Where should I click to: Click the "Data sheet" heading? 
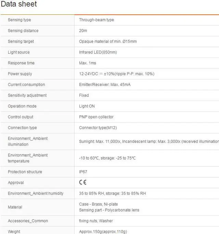pos(19,4)
